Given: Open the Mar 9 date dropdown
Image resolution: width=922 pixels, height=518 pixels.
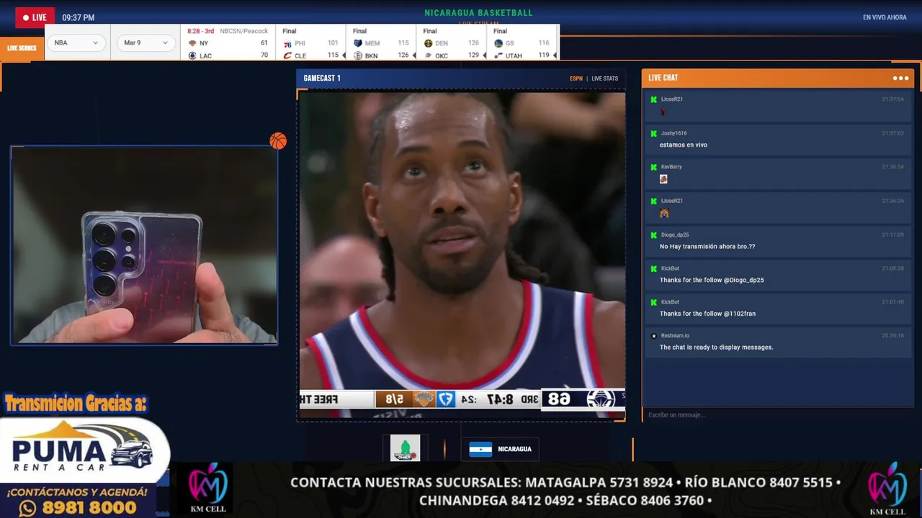Looking at the screenshot, I should (x=146, y=42).
